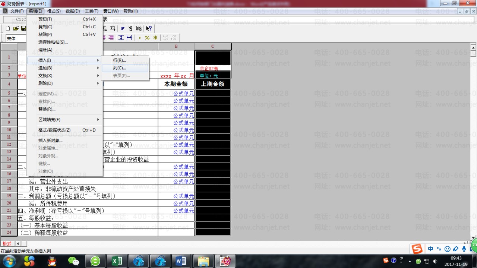Click the 格式 status button at bottom-left
Image resolution: width=477 pixels, height=268 pixels.
point(7,243)
